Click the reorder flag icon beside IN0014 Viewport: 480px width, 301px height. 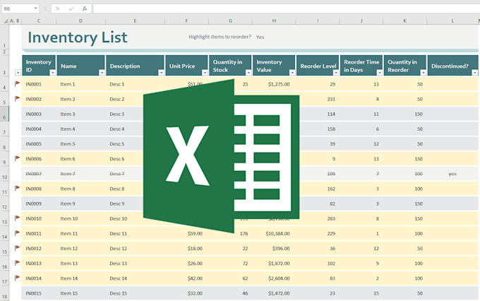(18, 278)
